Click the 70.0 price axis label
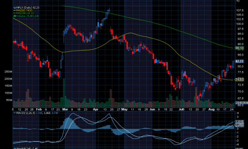Screen dimensions: 248x149 240,92
